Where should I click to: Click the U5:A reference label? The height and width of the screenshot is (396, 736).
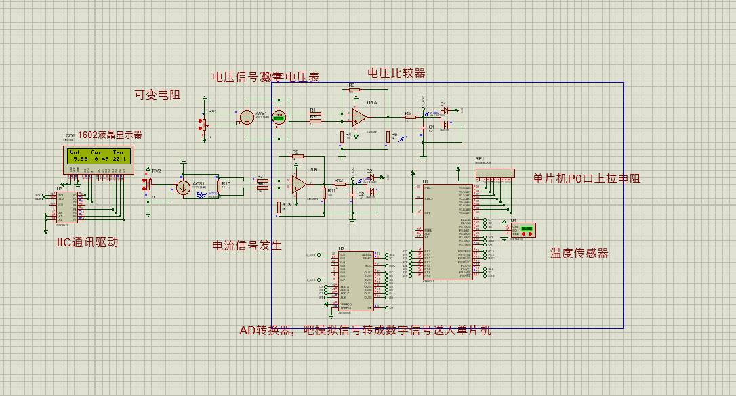pos(372,103)
